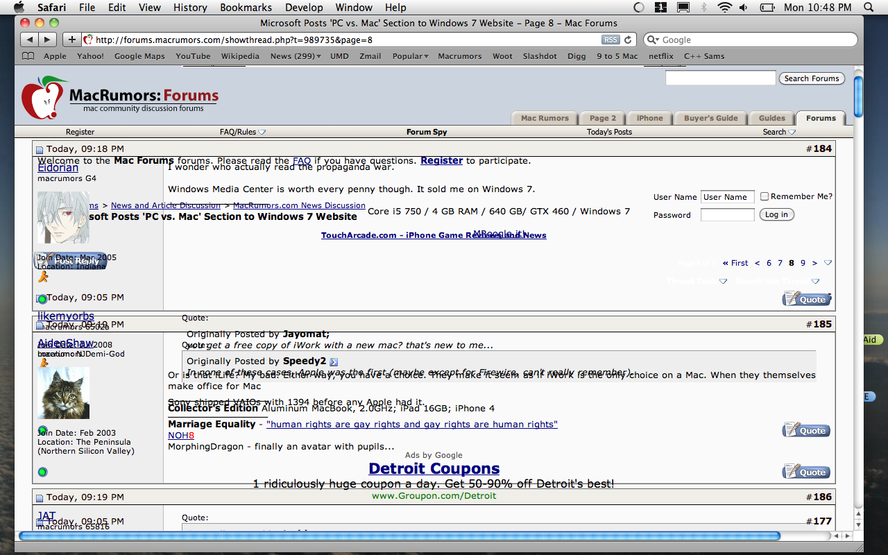Screen dimensions: 888x555
Task: Reload the page with the refresh icon
Action: point(628,40)
